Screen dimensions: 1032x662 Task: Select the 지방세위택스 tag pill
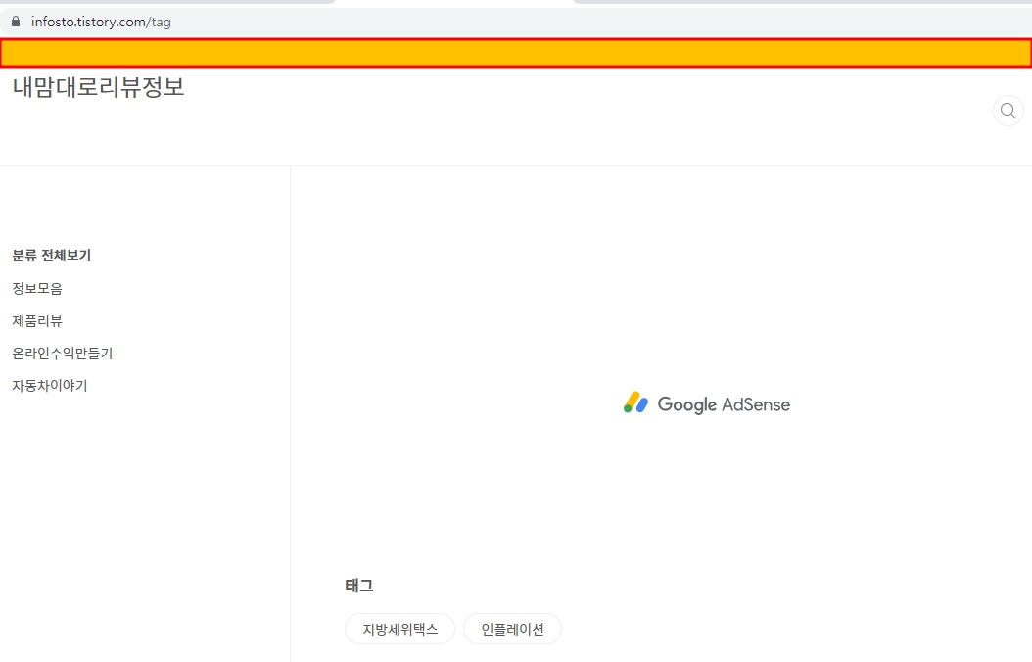(x=399, y=629)
